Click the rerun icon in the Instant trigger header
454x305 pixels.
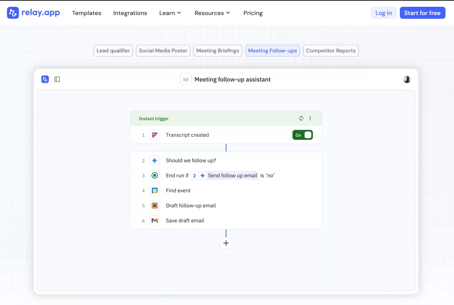[301, 118]
